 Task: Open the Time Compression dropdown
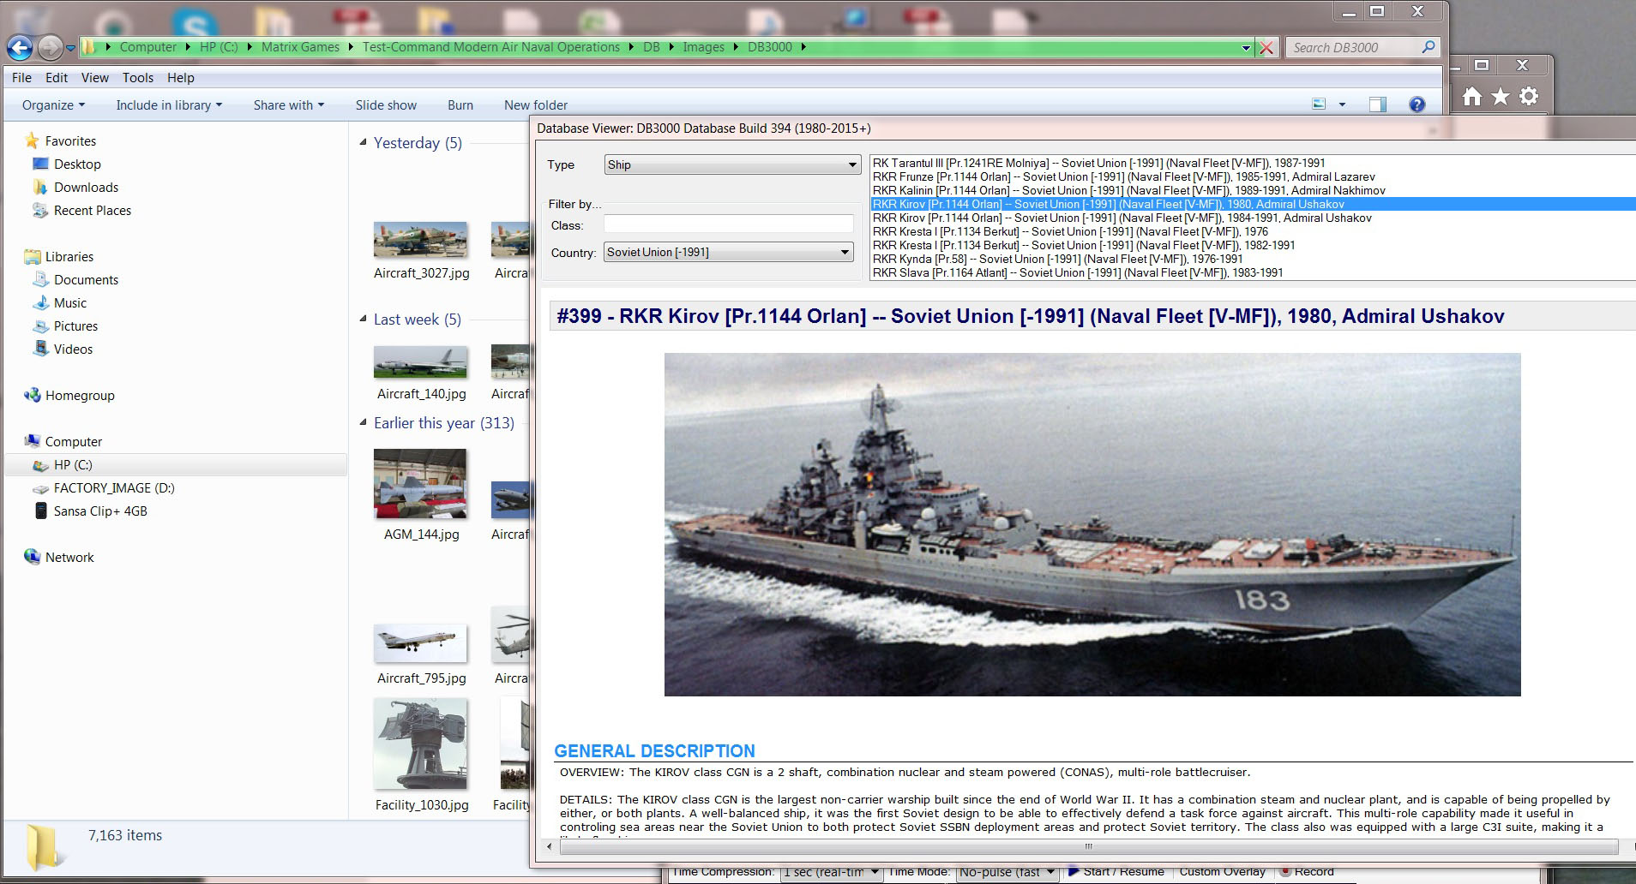[x=831, y=872]
